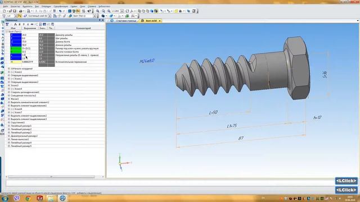Pin the Variables panel
The width and height of the screenshot is (360, 202).
coord(100,20)
